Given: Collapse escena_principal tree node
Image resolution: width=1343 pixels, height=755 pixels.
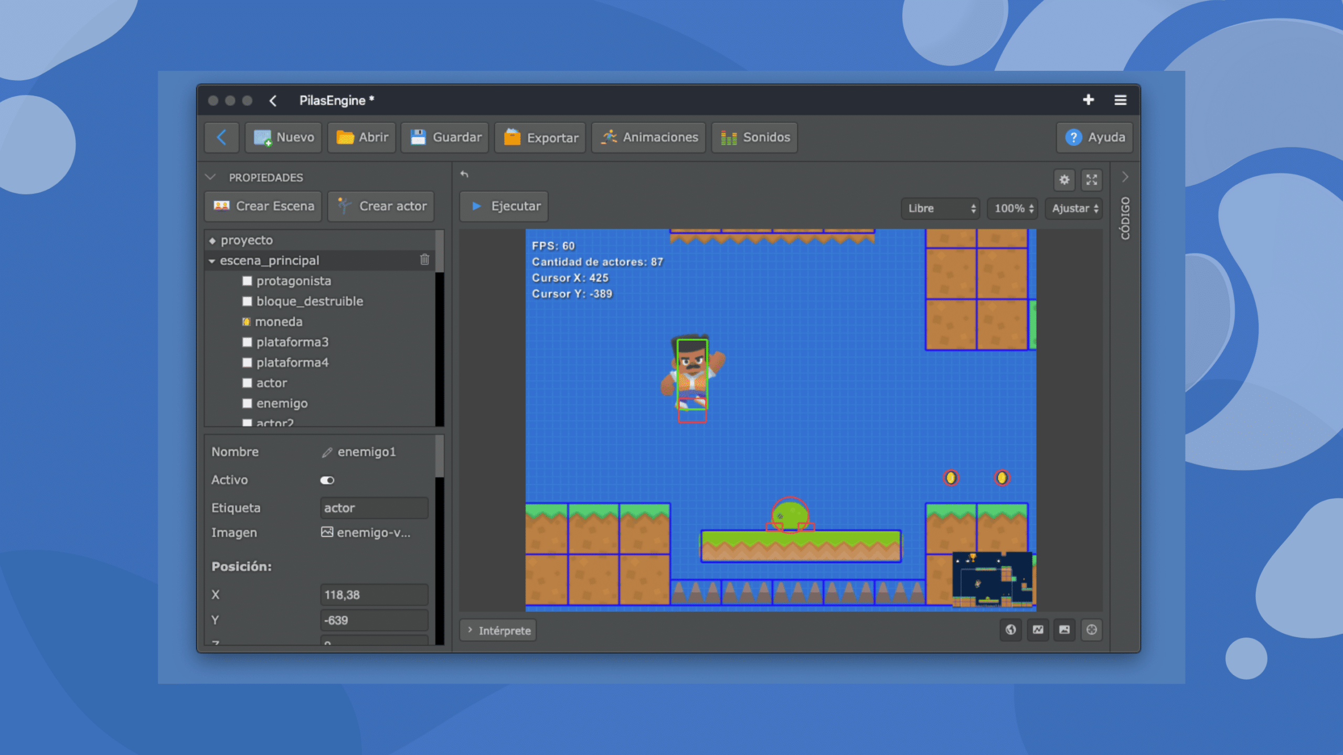Looking at the screenshot, I should click(x=212, y=261).
